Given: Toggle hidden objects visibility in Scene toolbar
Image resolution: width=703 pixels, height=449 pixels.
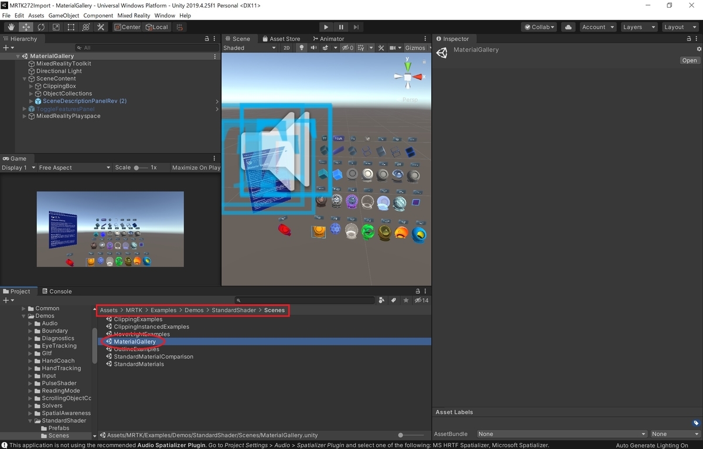Looking at the screenshot, I should point(347,48).
